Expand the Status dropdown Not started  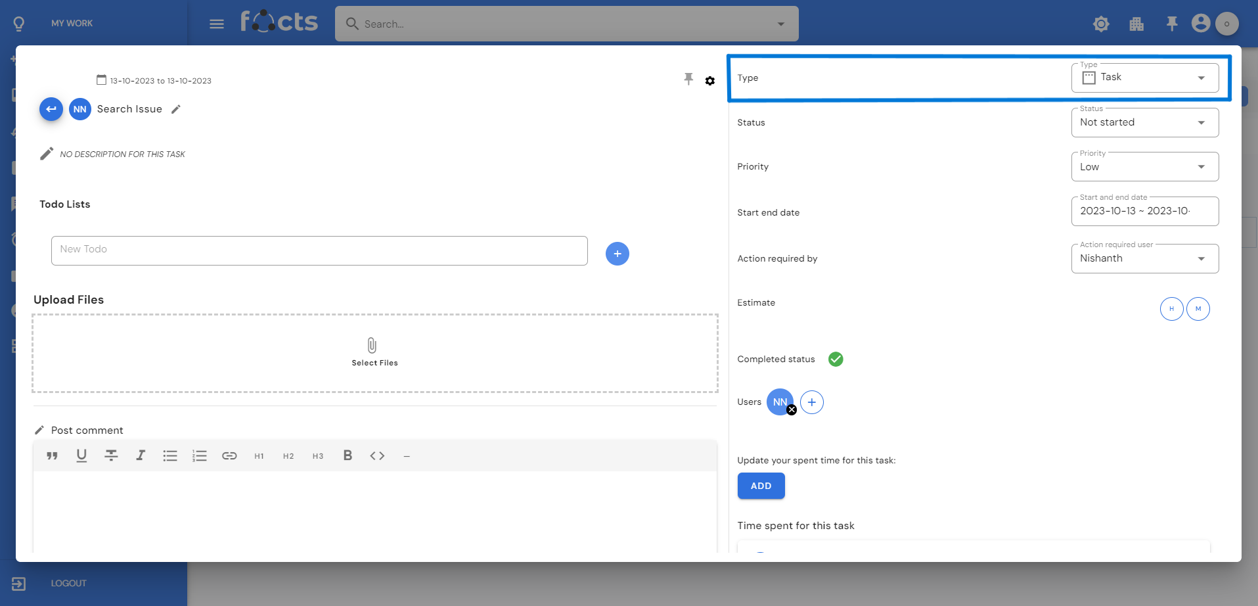pyautogui.click(x=1144, y=123)
